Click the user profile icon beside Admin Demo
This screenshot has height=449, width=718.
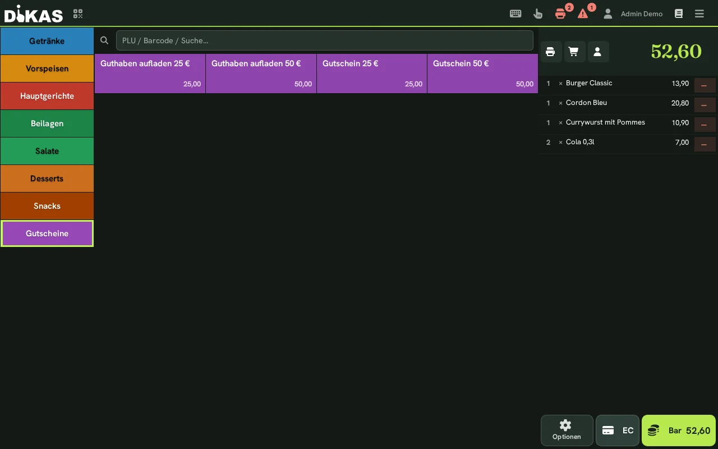607,13
